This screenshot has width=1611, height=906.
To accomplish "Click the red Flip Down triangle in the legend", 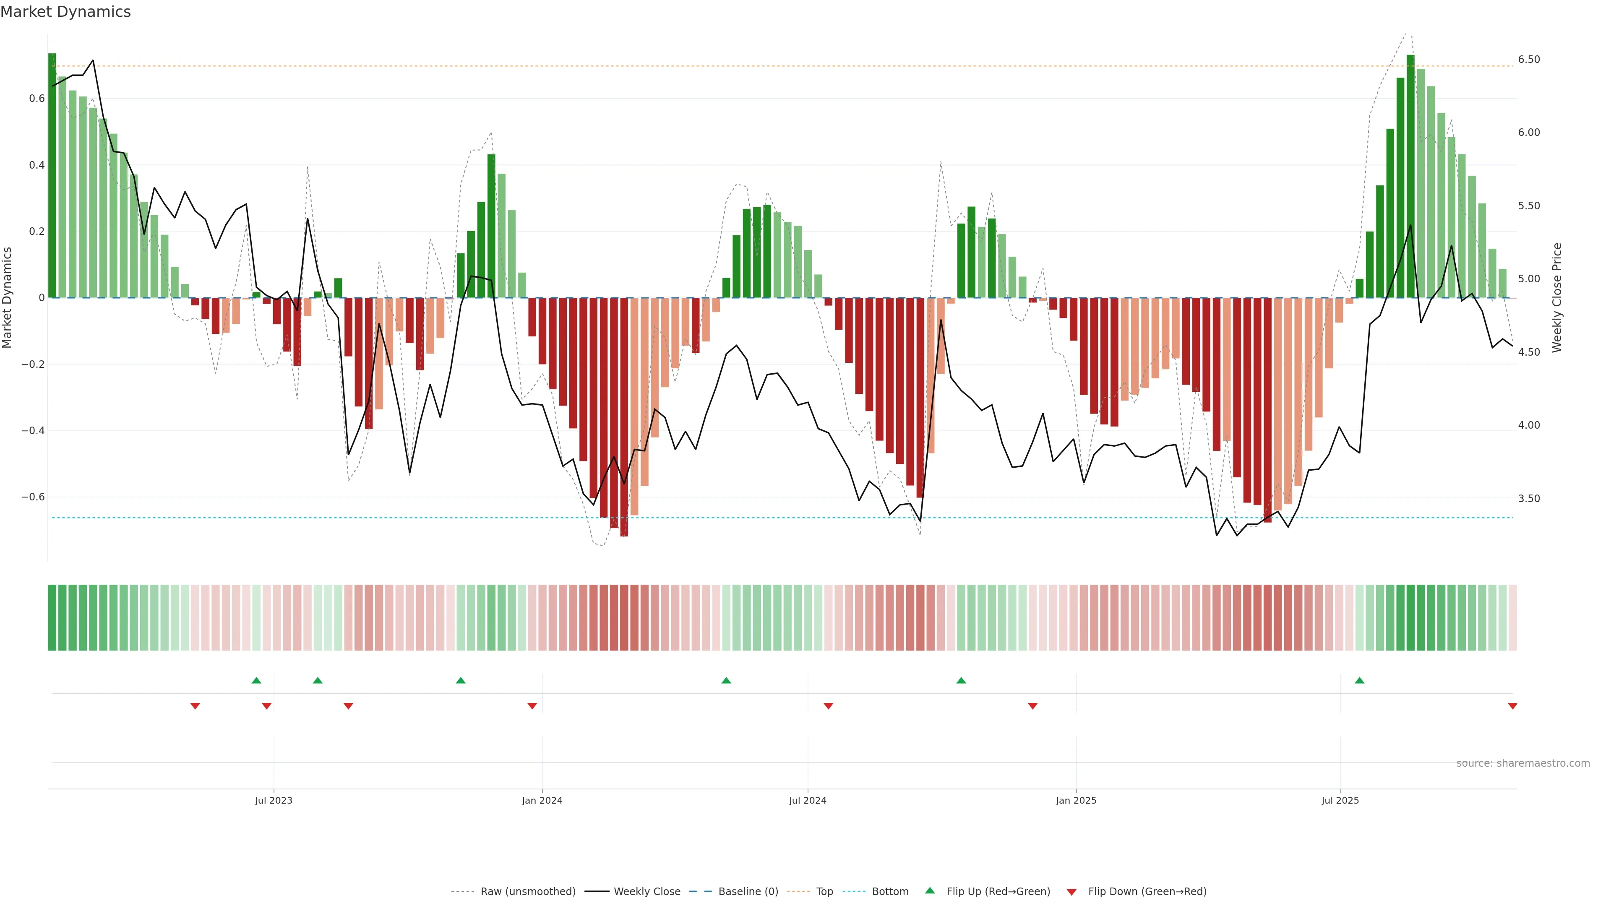I will (1071, 892).
